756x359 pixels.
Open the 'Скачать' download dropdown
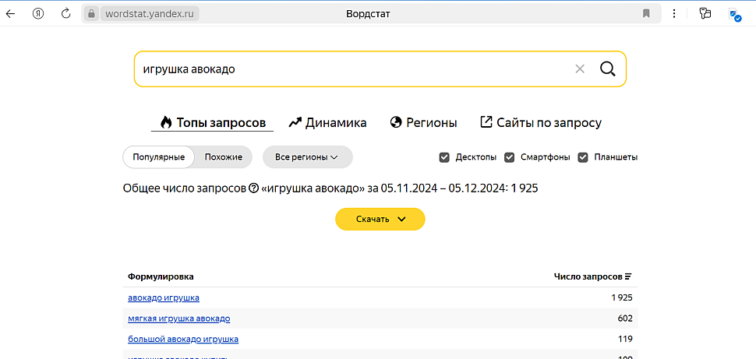[x=380, y=220]
